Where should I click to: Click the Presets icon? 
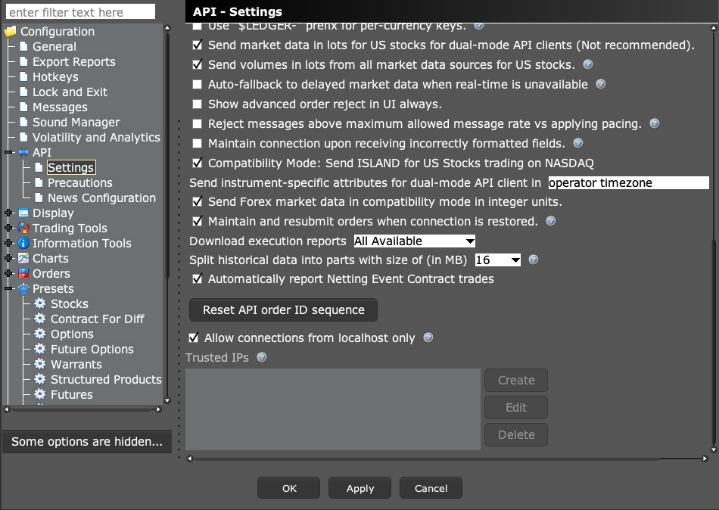[23, 288]
